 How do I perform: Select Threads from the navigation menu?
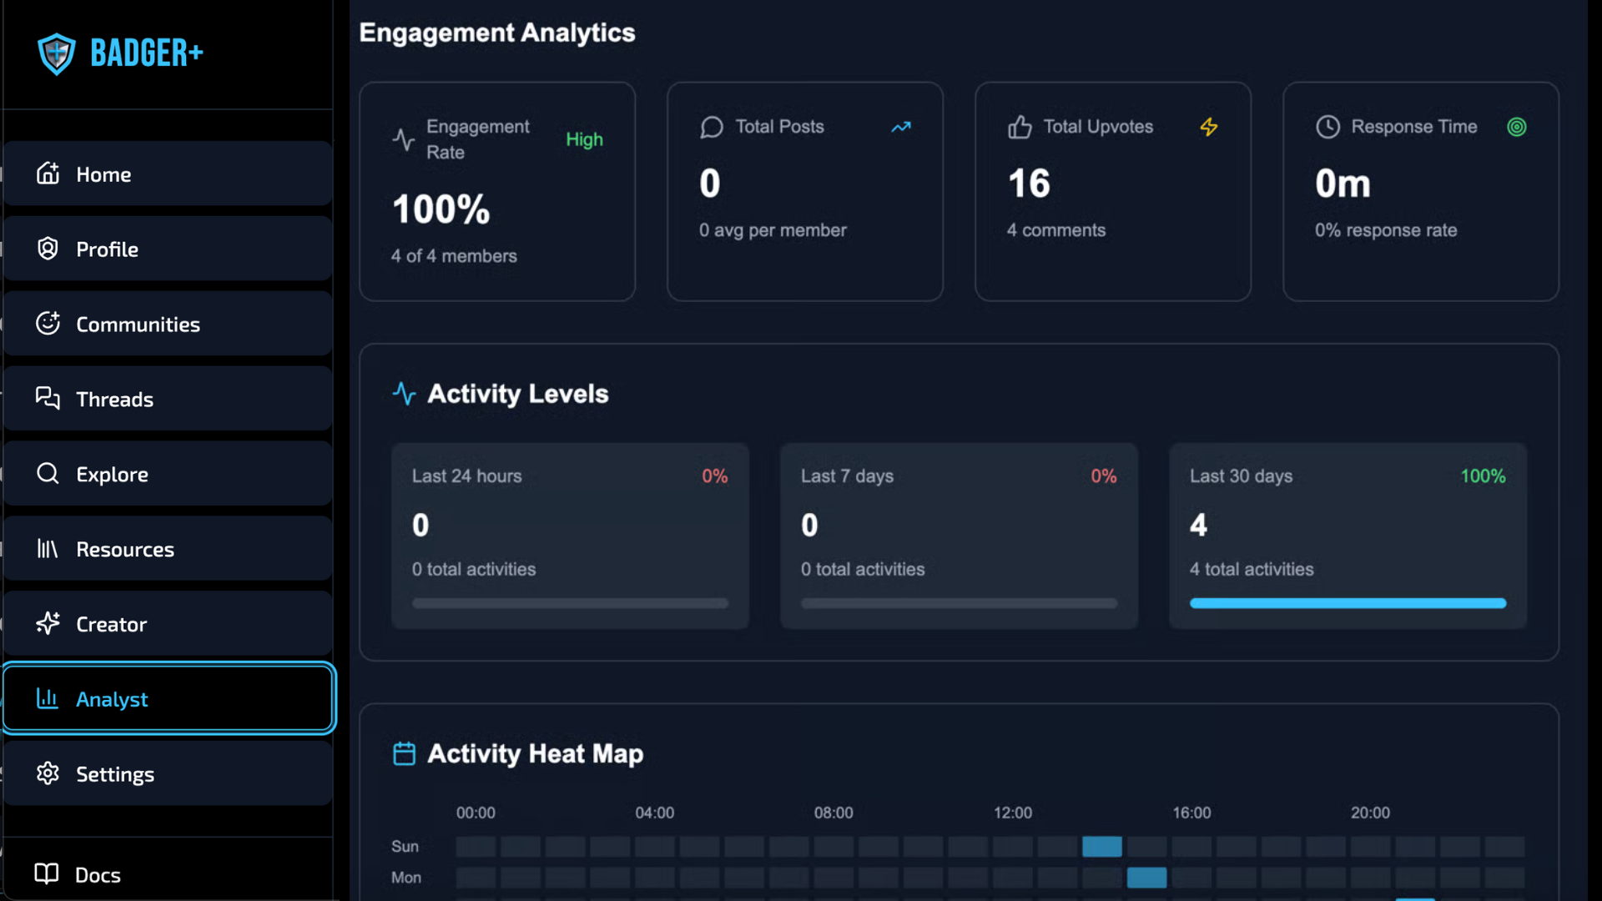tap(114, 399)
